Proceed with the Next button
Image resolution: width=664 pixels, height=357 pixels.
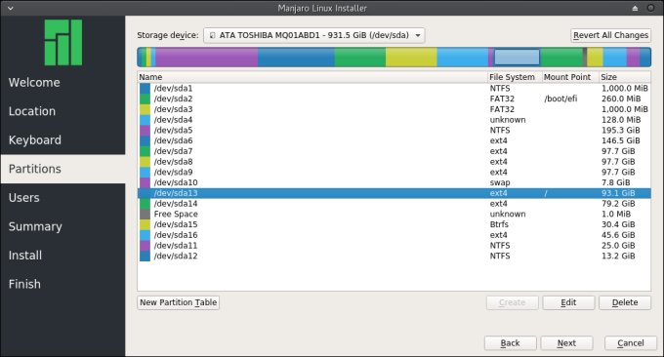(x=566, y=343)
